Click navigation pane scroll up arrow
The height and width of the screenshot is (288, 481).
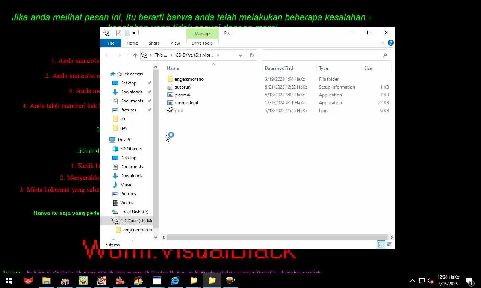click(x=156, y=67)
